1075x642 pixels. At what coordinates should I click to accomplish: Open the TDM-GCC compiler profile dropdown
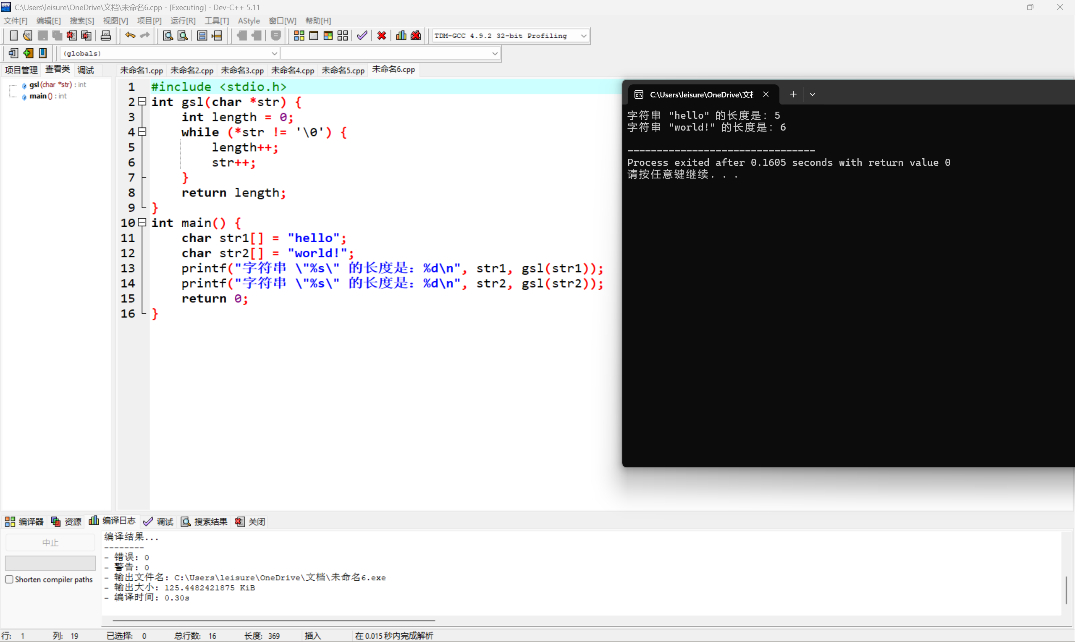(x=584, y=35)
